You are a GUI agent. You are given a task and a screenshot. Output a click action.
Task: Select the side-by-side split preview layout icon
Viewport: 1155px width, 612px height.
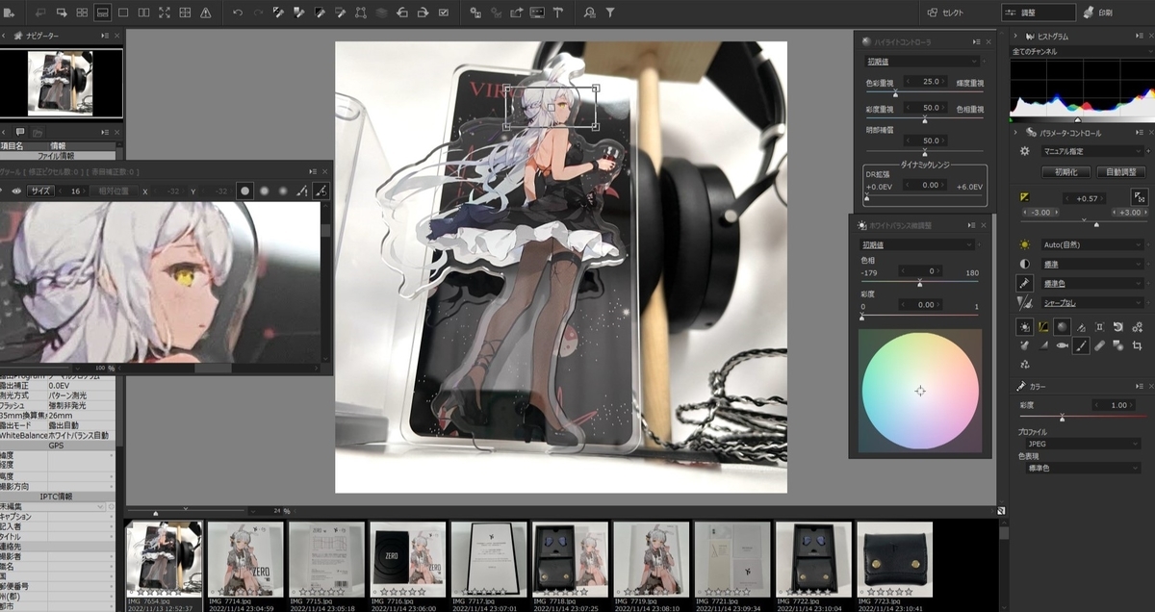point(143,13)
